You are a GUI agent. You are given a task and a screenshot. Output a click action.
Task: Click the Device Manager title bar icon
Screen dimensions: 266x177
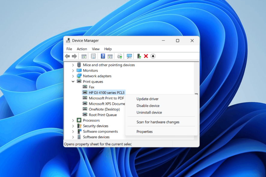click(x=68, y=40)
